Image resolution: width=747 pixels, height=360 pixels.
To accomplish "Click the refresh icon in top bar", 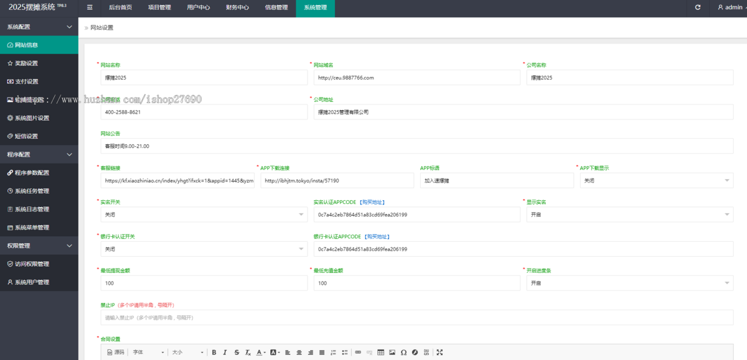I will tap(698, 7).
